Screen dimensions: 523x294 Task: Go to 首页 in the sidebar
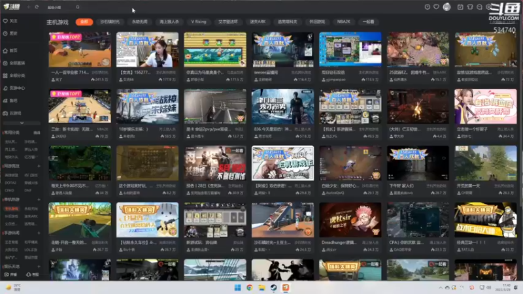click(10, 51)
